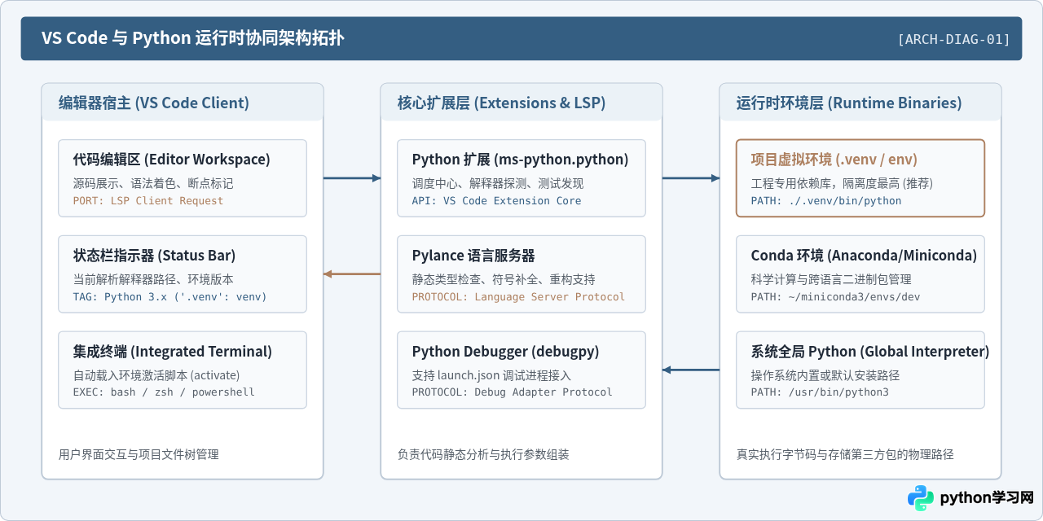Click the '[ARCH-DIAG-01]' diagram tag
Viewport: 1043px width, 521px height.
[953, 39]
